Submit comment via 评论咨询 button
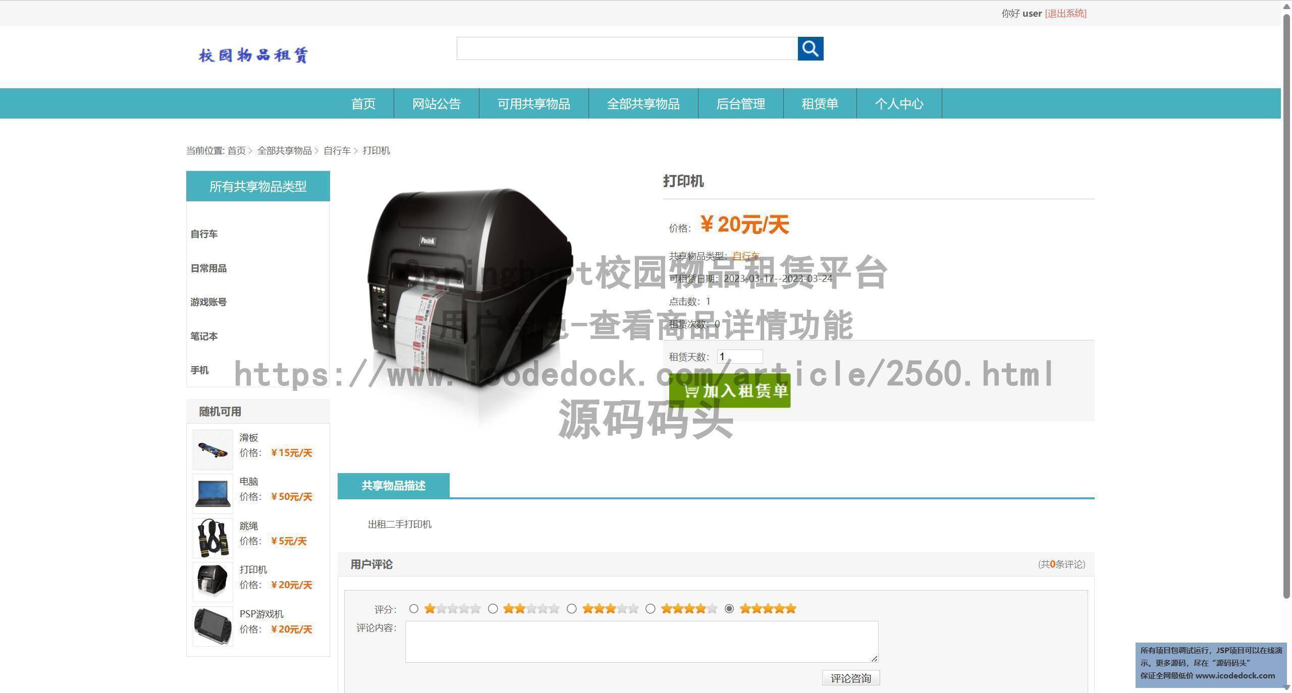The width and height of the screenshot is (1292, 693). click(850, 678)
